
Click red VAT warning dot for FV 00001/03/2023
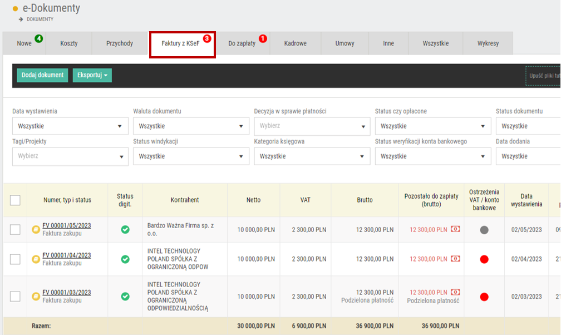pyautogui.click(x=484, y=297)
